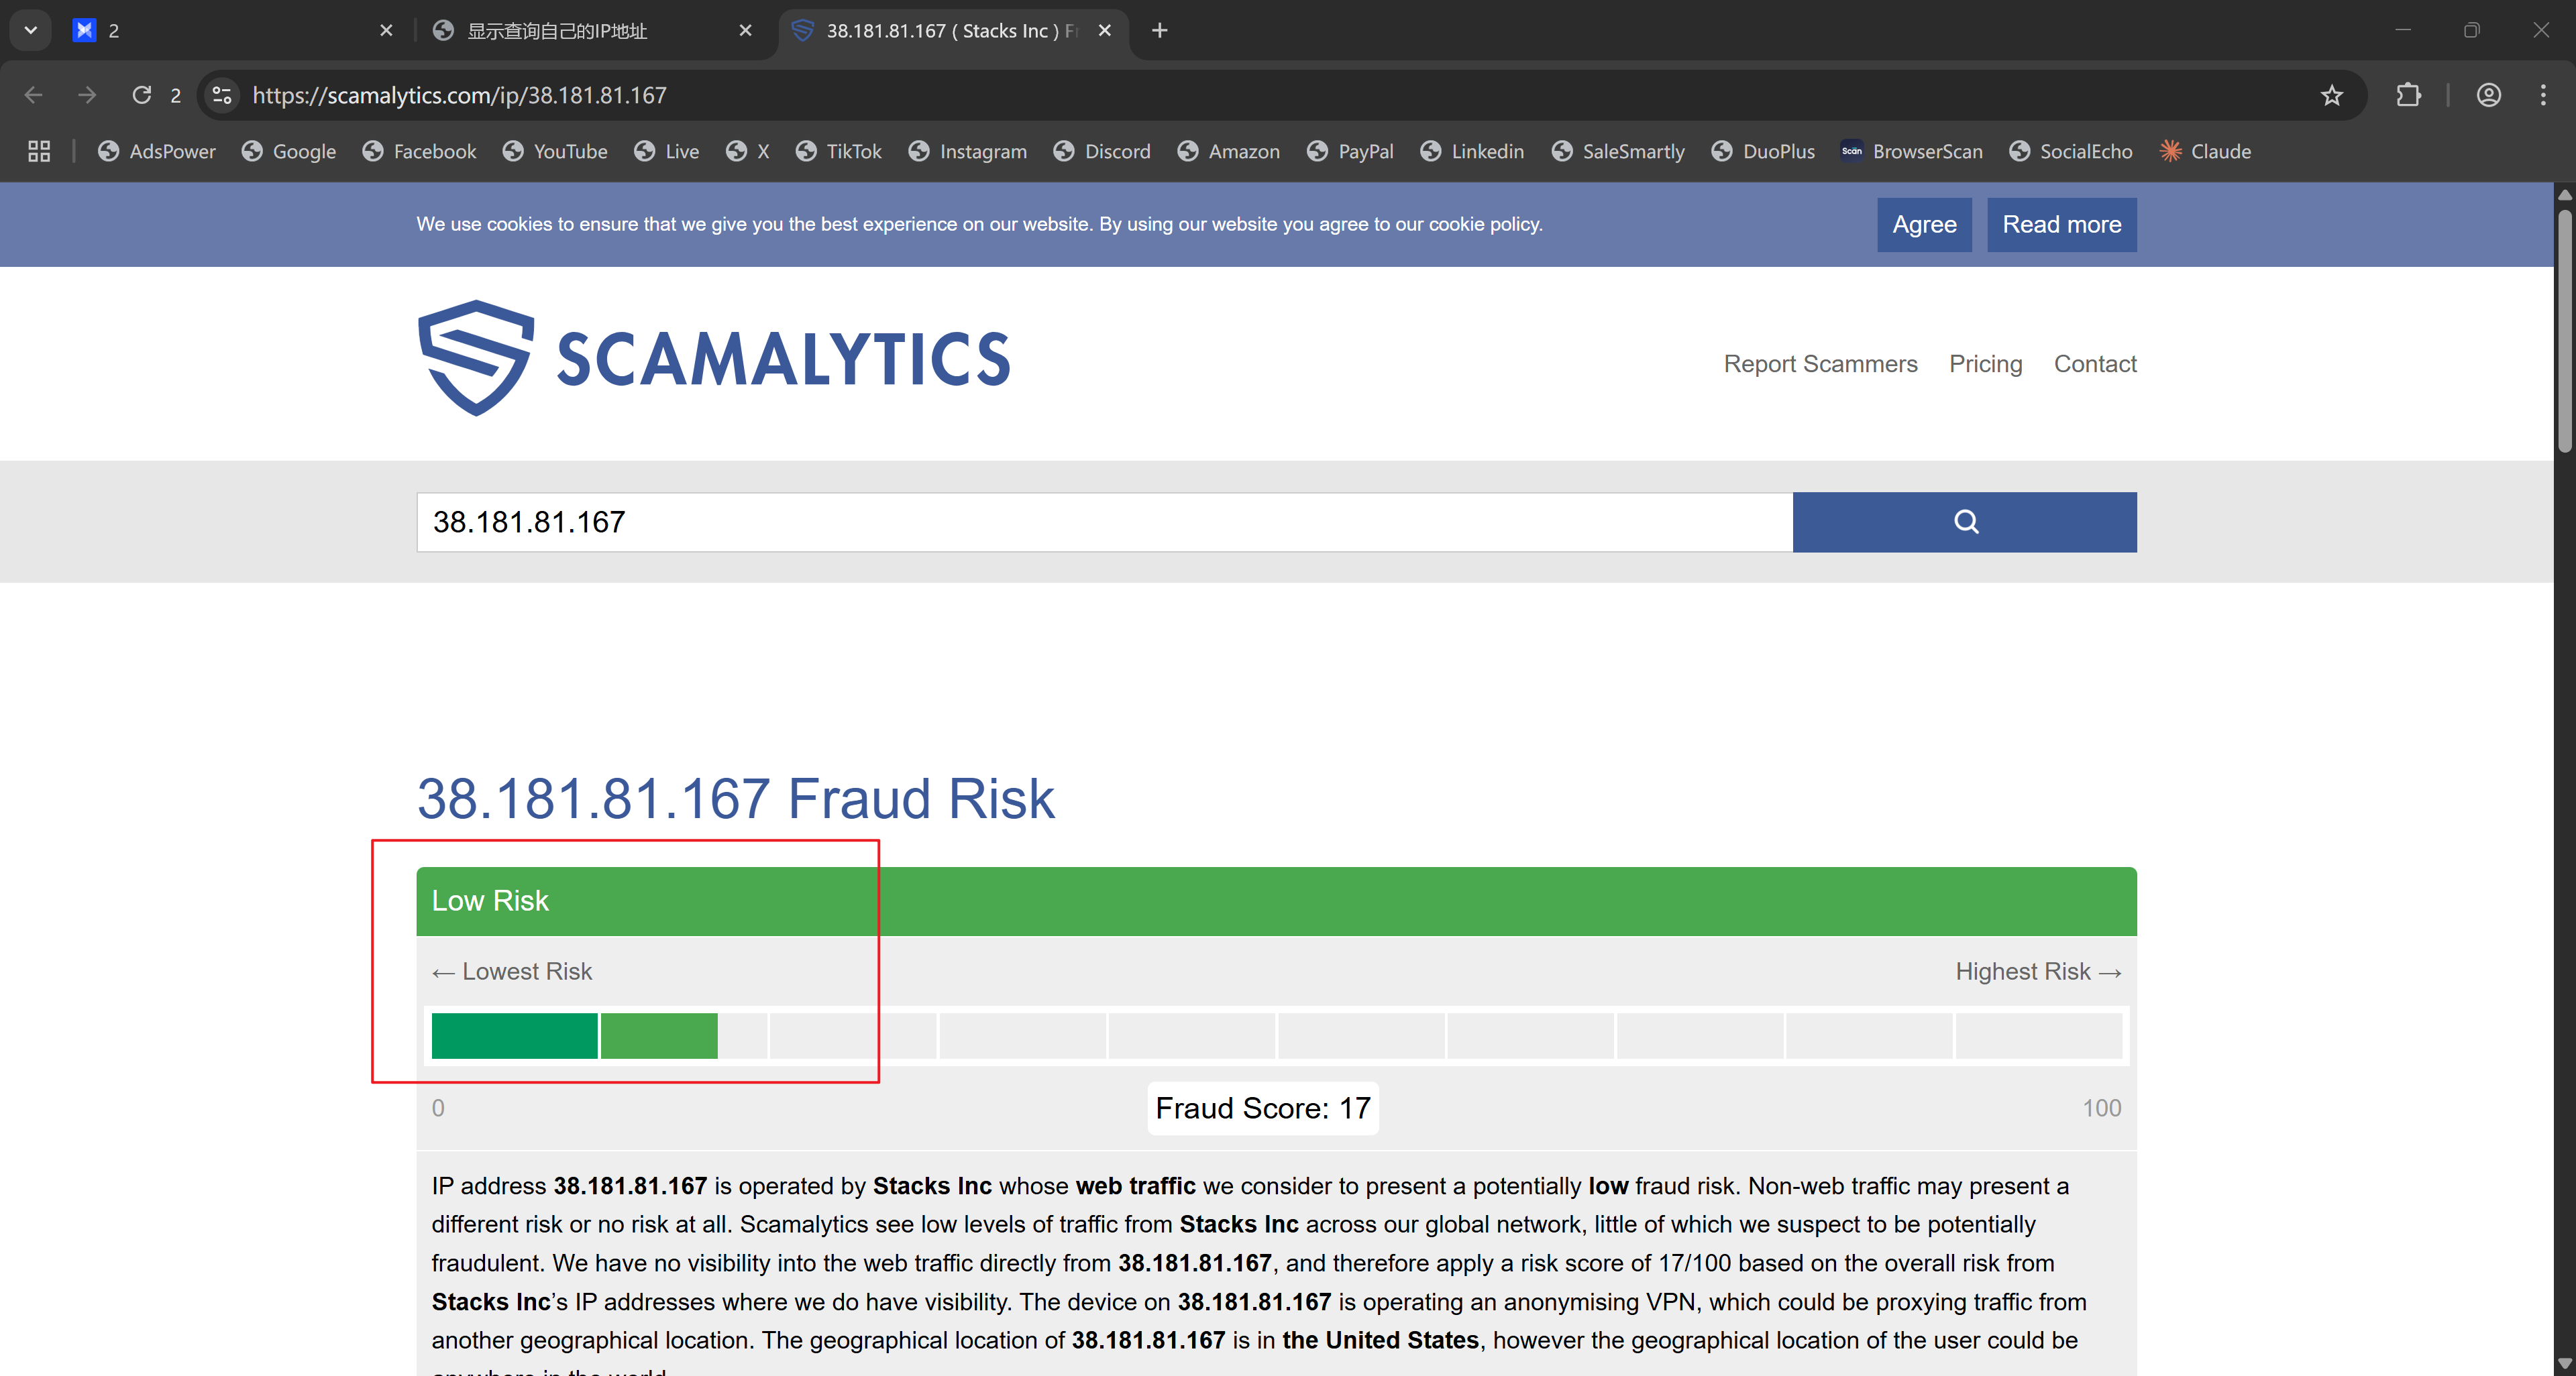Click the scrollbar down arrow
The width and height of the screenshot is (2576, 1376).
(2564, 1364)
